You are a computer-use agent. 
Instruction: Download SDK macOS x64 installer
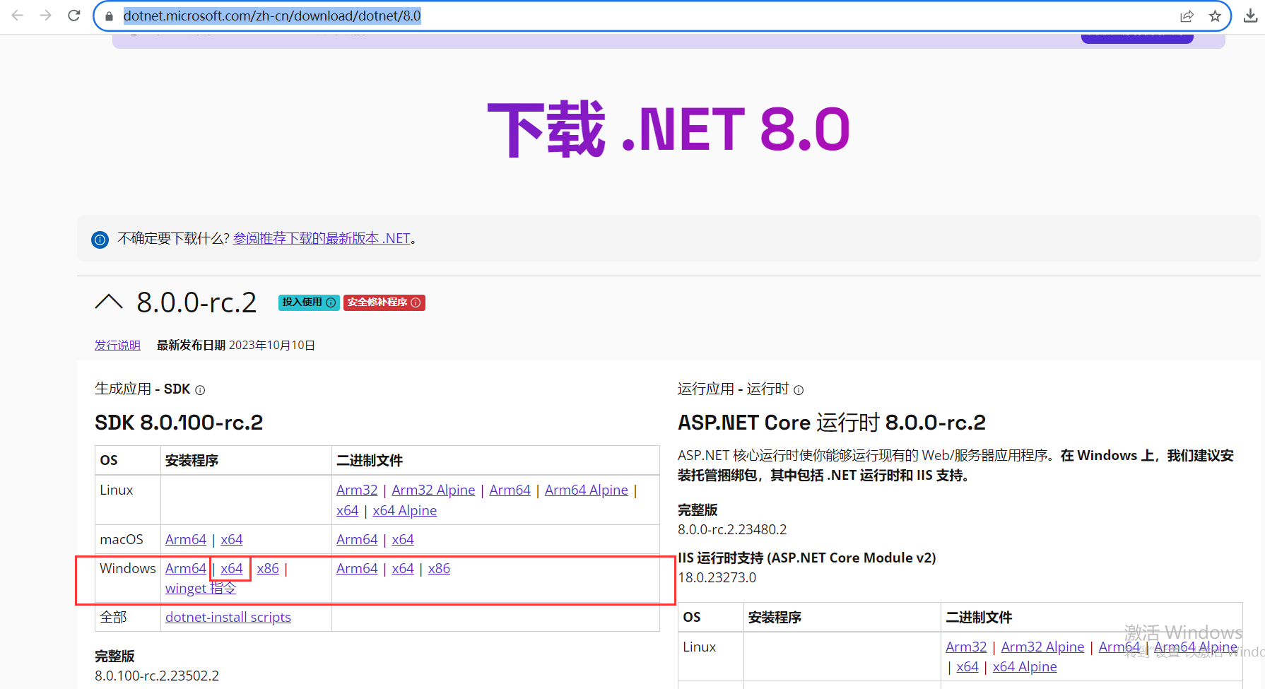point(231,539)
